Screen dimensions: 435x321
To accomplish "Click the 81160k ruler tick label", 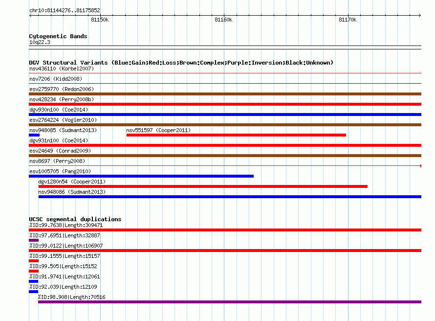I will (x=223, y=20).
